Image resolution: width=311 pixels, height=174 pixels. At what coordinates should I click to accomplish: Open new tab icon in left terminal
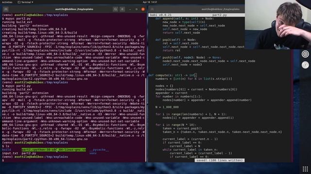[6, 9]
